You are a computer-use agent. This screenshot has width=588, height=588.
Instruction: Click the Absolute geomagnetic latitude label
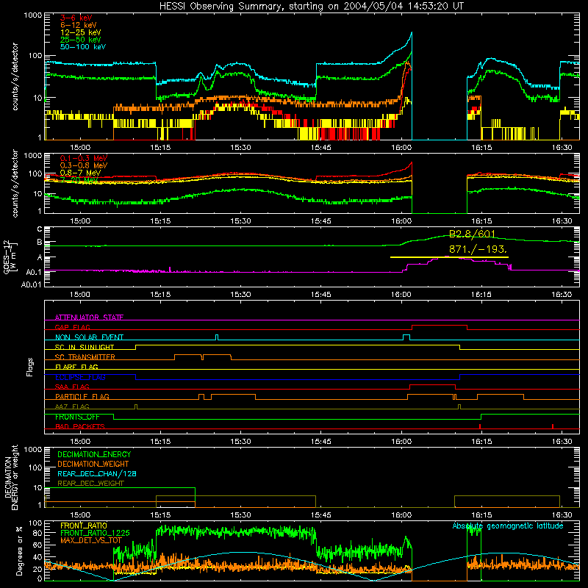[x=508, y=526]
